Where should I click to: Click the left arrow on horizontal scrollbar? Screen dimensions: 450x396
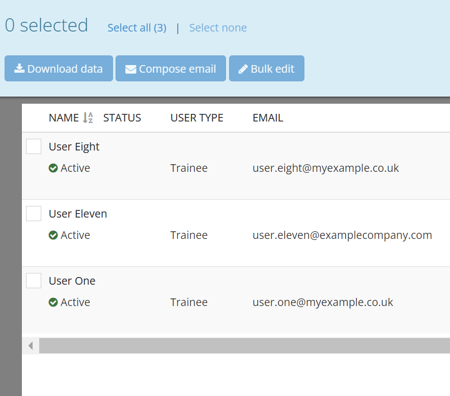31,346
